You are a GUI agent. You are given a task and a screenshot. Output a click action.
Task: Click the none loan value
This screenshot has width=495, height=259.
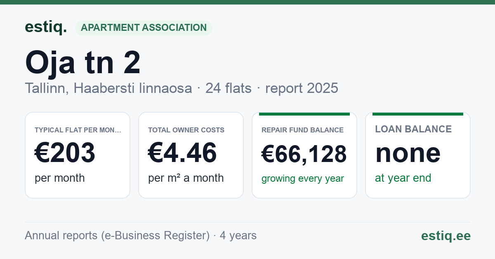coord(408,153)
